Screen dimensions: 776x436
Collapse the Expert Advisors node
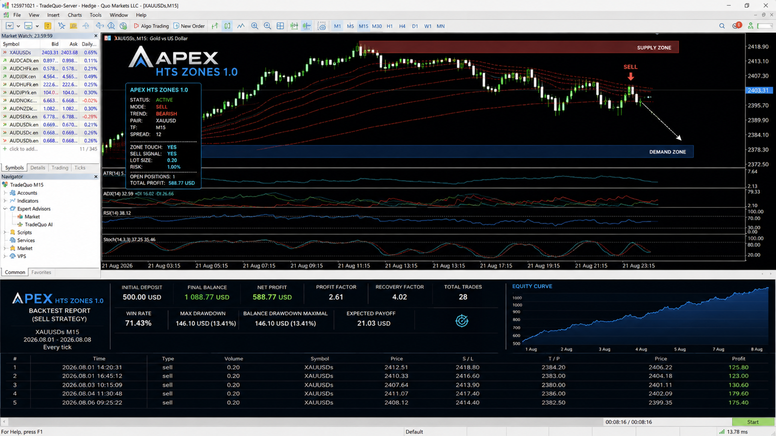[x=5, y=209]
